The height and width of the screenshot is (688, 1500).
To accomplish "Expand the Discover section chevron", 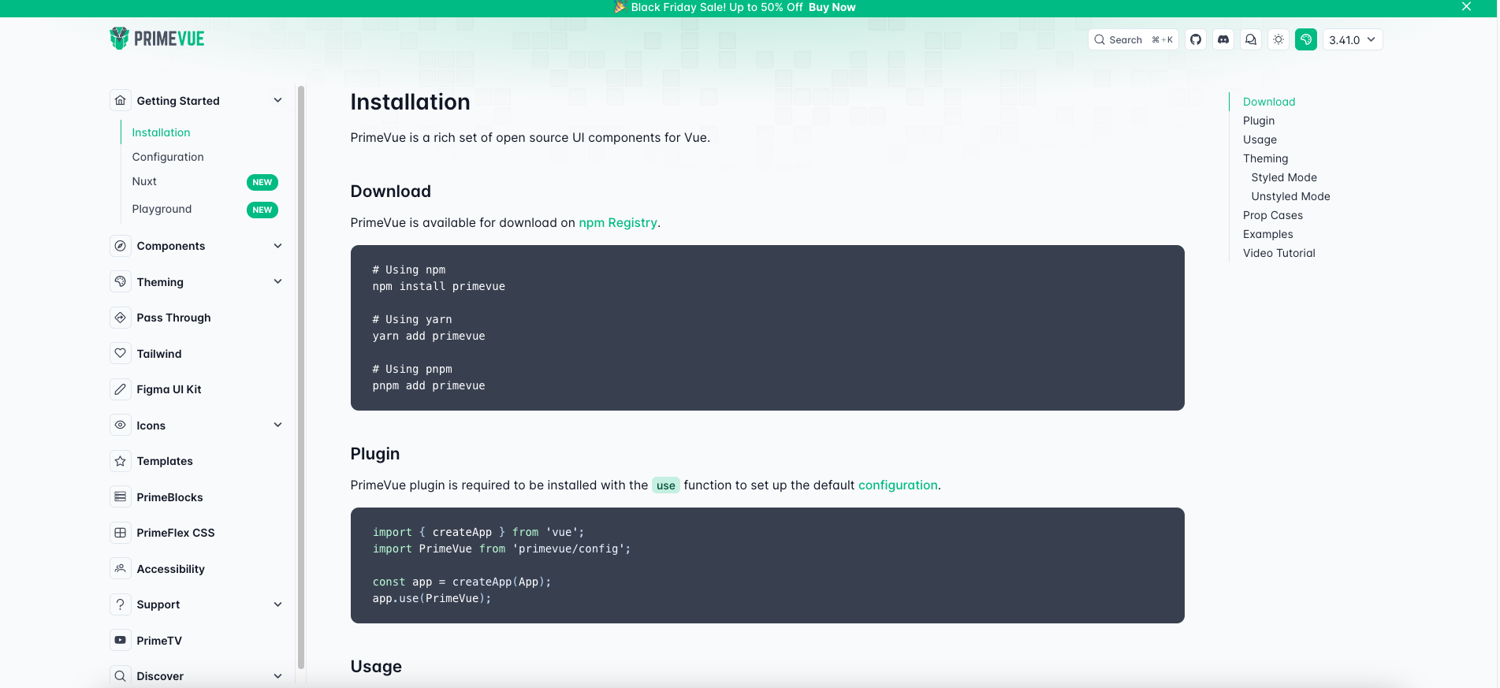I will click(x=277, y=676).
